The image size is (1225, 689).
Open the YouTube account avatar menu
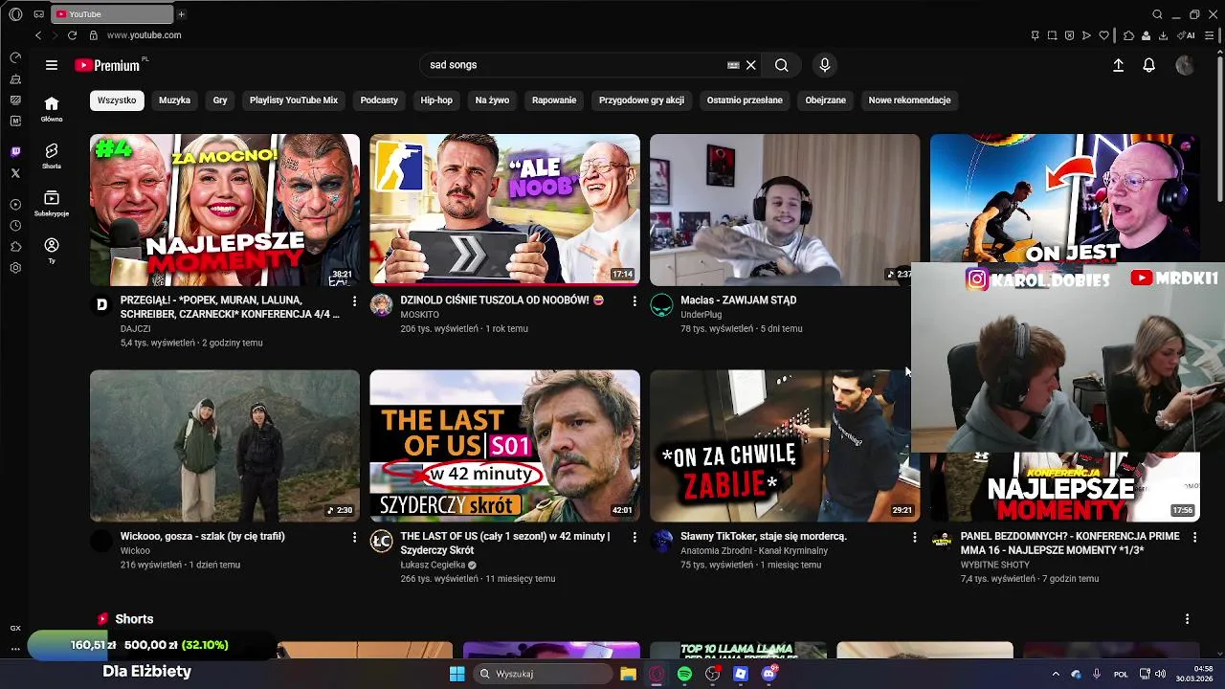(1185, 65)
